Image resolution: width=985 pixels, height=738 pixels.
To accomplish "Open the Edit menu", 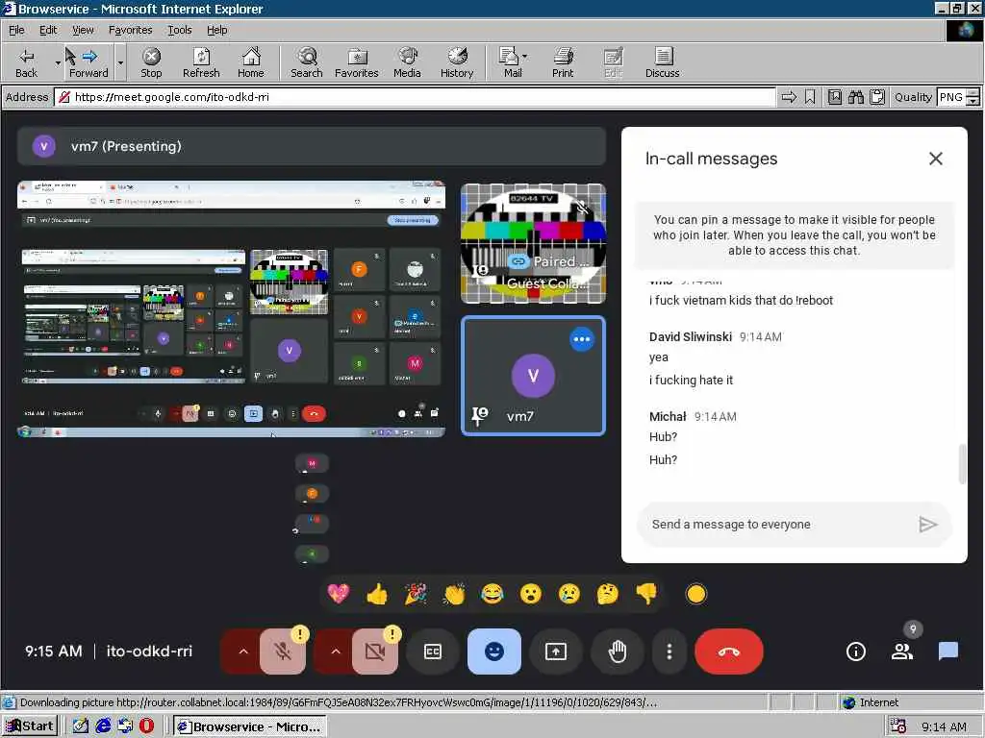I will (48, 30).
